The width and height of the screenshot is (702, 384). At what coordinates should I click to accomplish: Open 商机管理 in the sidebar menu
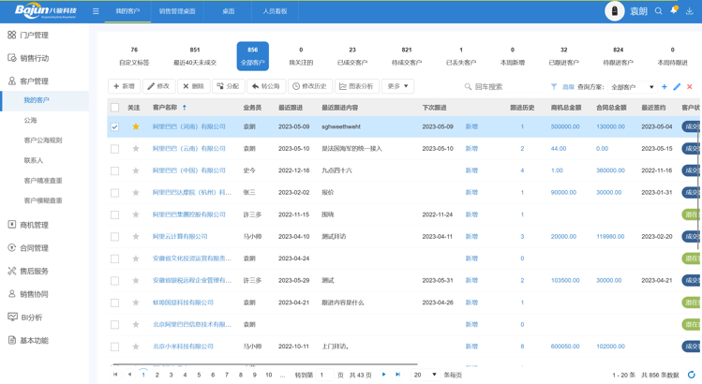(x=35, y=225)
